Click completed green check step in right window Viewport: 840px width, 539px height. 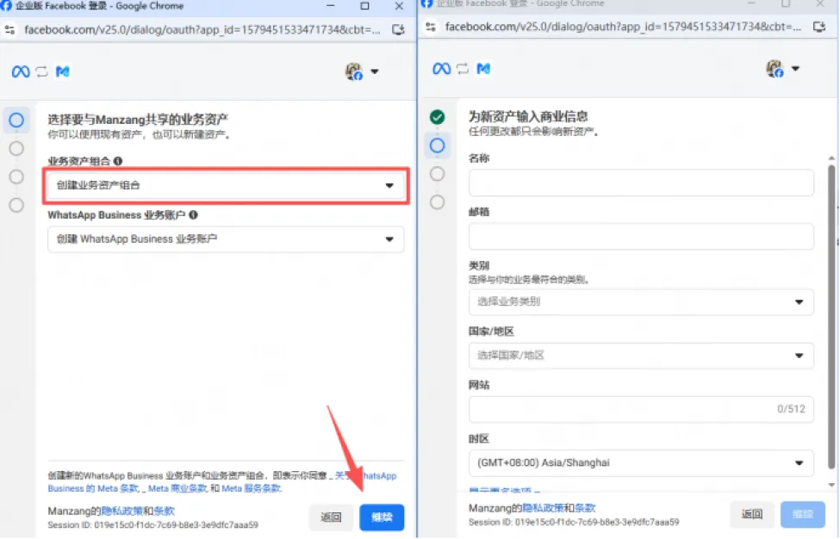(437, 117)
